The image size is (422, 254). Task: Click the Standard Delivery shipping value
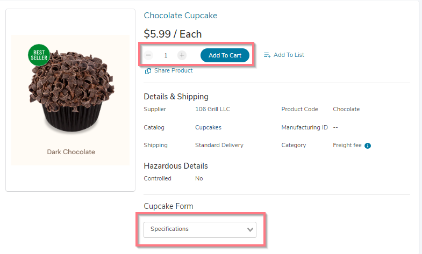click(x=219, y=145)
